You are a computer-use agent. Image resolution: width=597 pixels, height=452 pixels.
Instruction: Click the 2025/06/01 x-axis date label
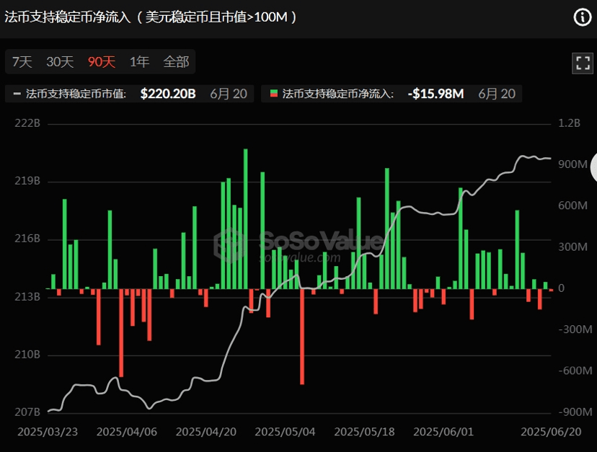point(443,432)
